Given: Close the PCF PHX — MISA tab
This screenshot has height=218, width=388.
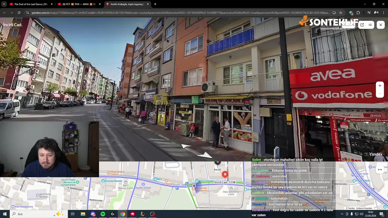Looking at the screenshot, I should pyautogui.click(x=100, y=4).
